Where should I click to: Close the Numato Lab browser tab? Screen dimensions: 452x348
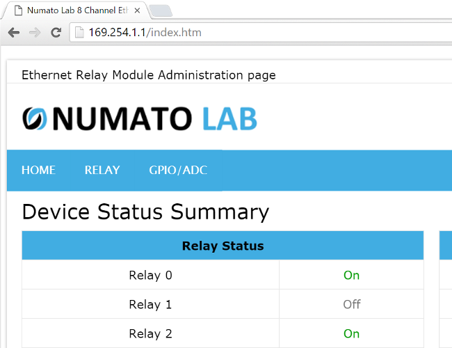tap(137, 10)
